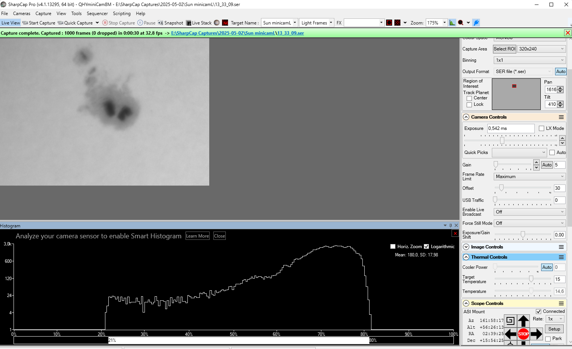
Task: Toggle the Gain Auto button
Action: pos(547,165)
